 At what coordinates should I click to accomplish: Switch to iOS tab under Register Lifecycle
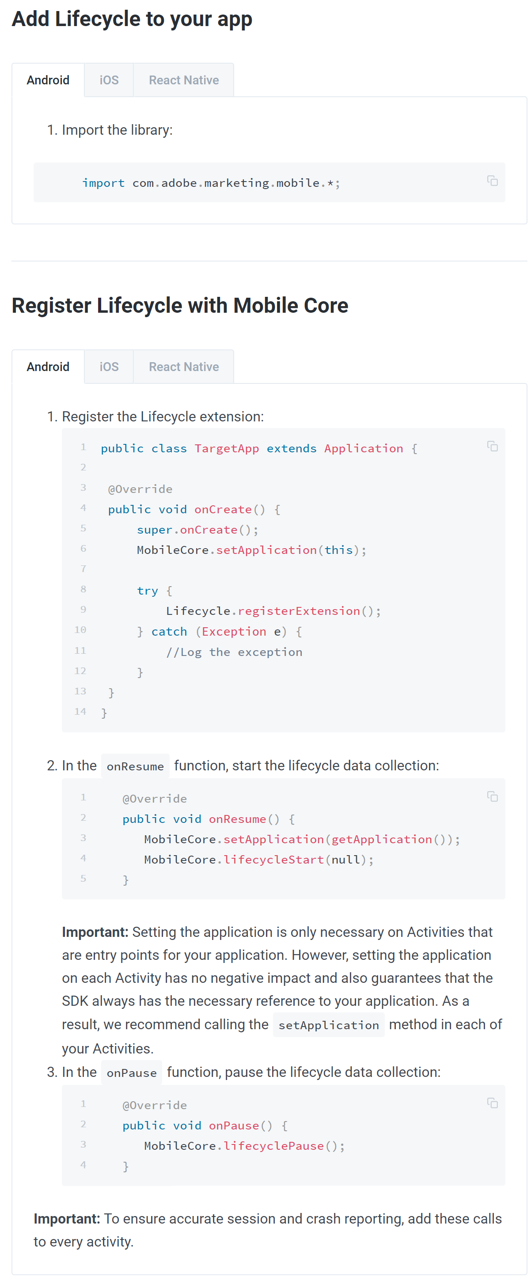[x=109, y=367]
